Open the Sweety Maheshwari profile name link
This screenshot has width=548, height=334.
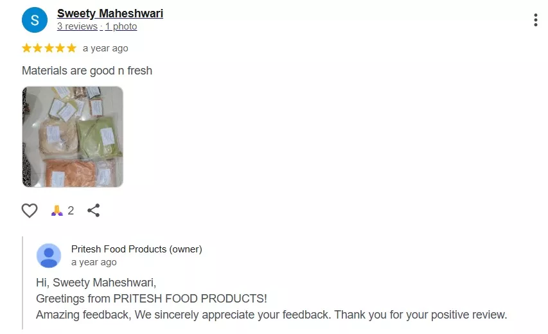point(110,13)
